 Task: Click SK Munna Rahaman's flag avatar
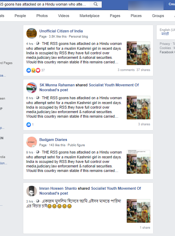tap(32, 88)
